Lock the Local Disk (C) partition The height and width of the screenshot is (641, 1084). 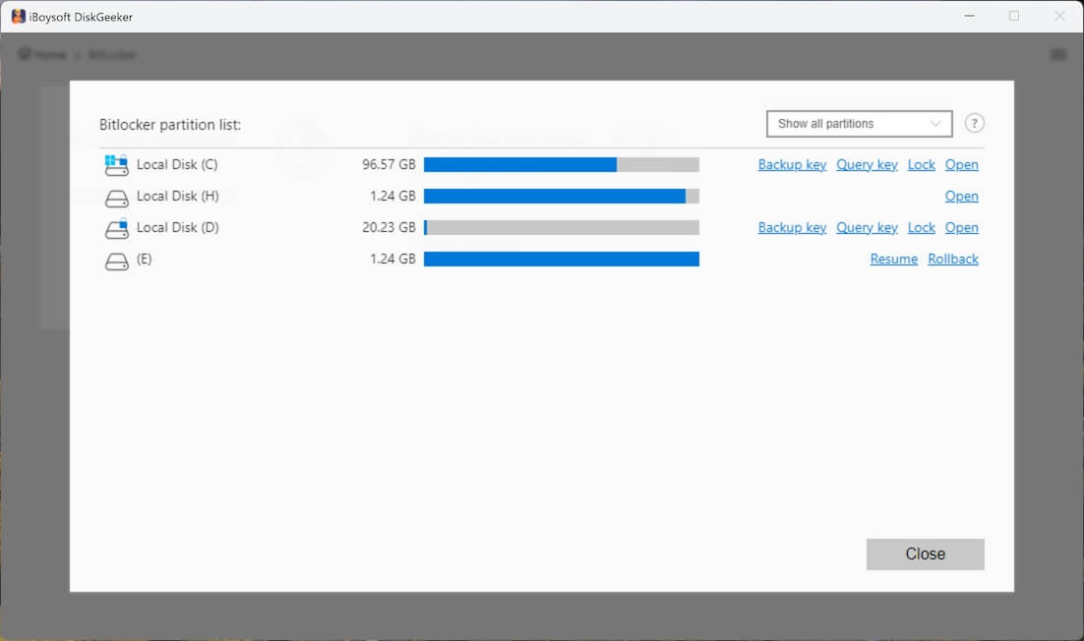[x=921, y=164]
